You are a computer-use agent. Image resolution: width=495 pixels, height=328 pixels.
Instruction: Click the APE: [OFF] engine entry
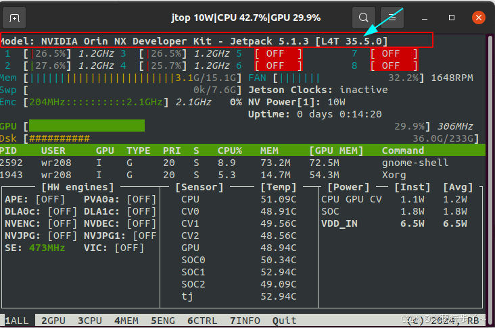point(34,199)
